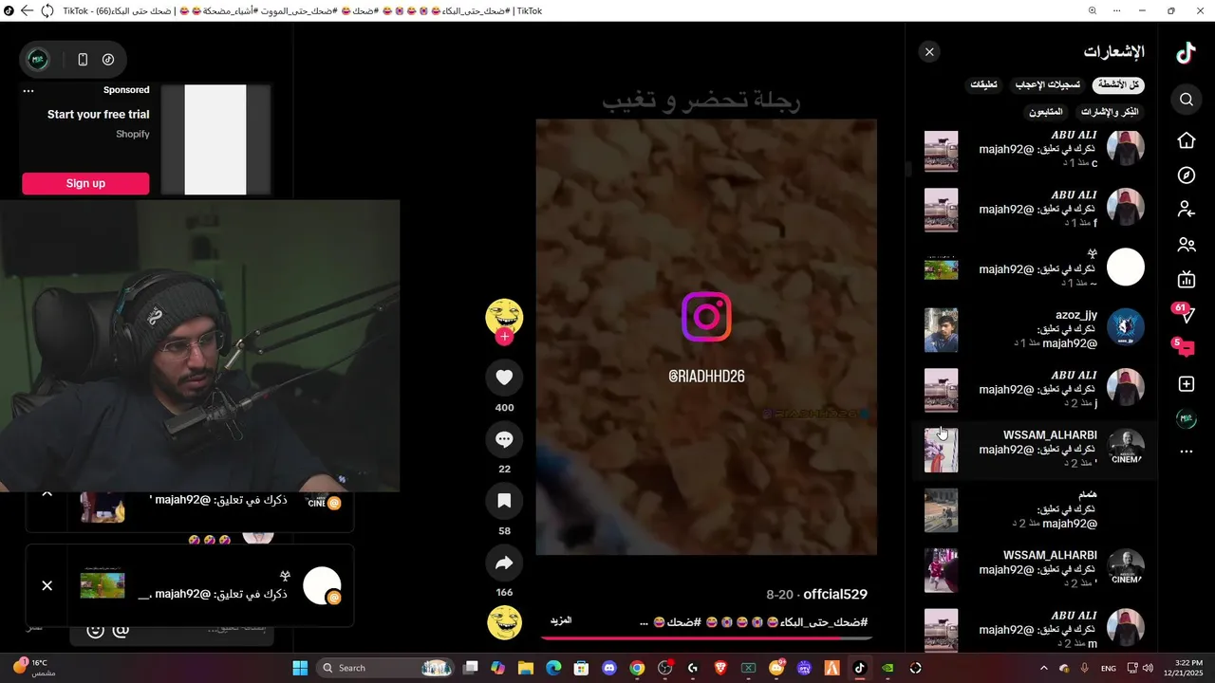Open the volume control in the system tray
The image size is (1215, 683).
[x=1149, y=668]
